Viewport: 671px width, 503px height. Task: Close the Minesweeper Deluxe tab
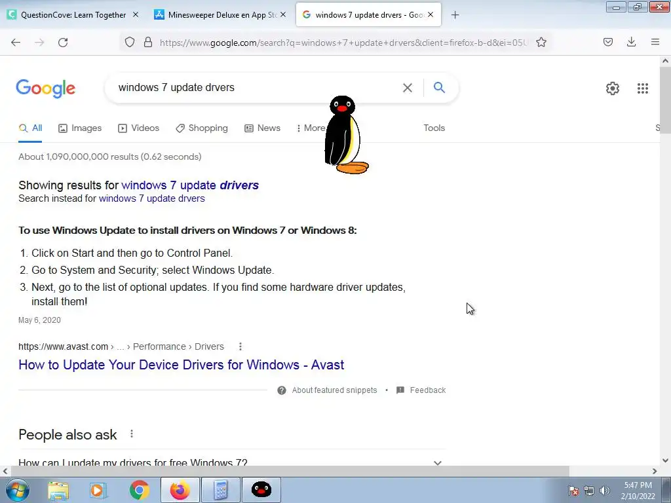tap(283, 14)
